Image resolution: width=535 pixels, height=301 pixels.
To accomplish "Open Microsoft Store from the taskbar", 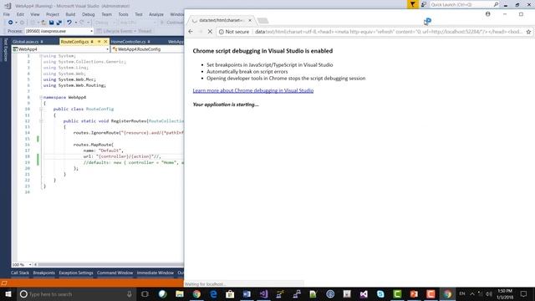I will (230, 293).
